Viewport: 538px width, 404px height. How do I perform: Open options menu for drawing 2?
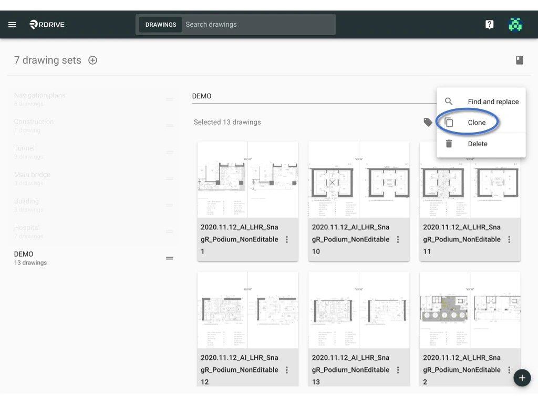point(509,370)
